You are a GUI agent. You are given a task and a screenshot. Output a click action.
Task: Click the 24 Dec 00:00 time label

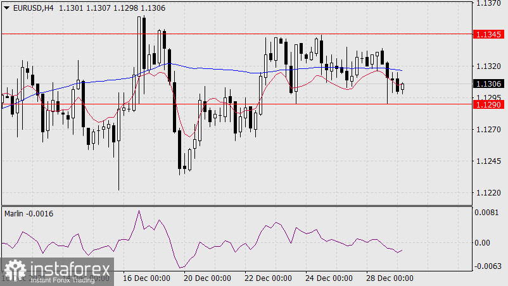pyautogui.click(x=328, y=278)
